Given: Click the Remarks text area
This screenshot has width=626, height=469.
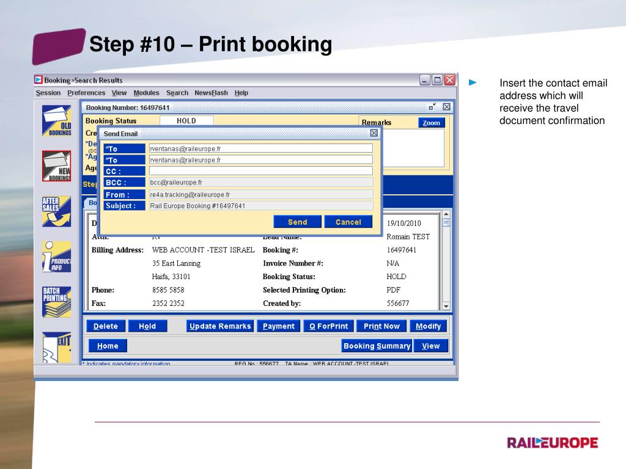Looking at the screenshot, I should (x=413, y=148).
